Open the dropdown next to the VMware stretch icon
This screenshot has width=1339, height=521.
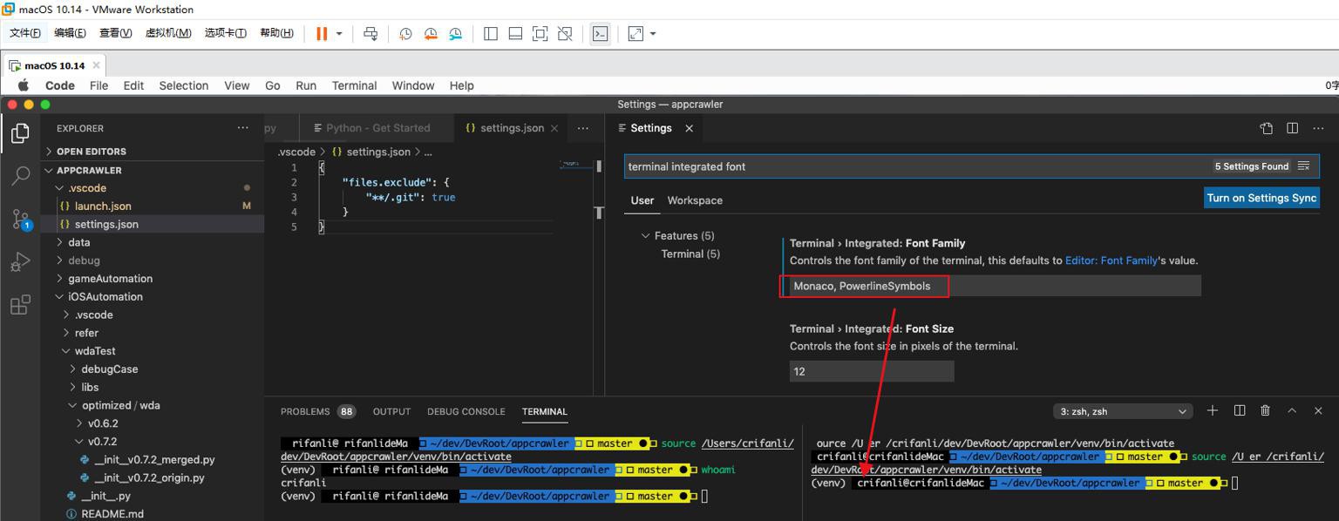pyautogui.click(x=653, y=34)
